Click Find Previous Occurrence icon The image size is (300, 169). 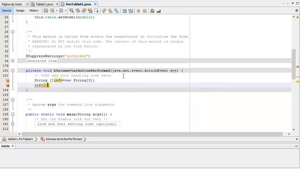pos(78,11)
